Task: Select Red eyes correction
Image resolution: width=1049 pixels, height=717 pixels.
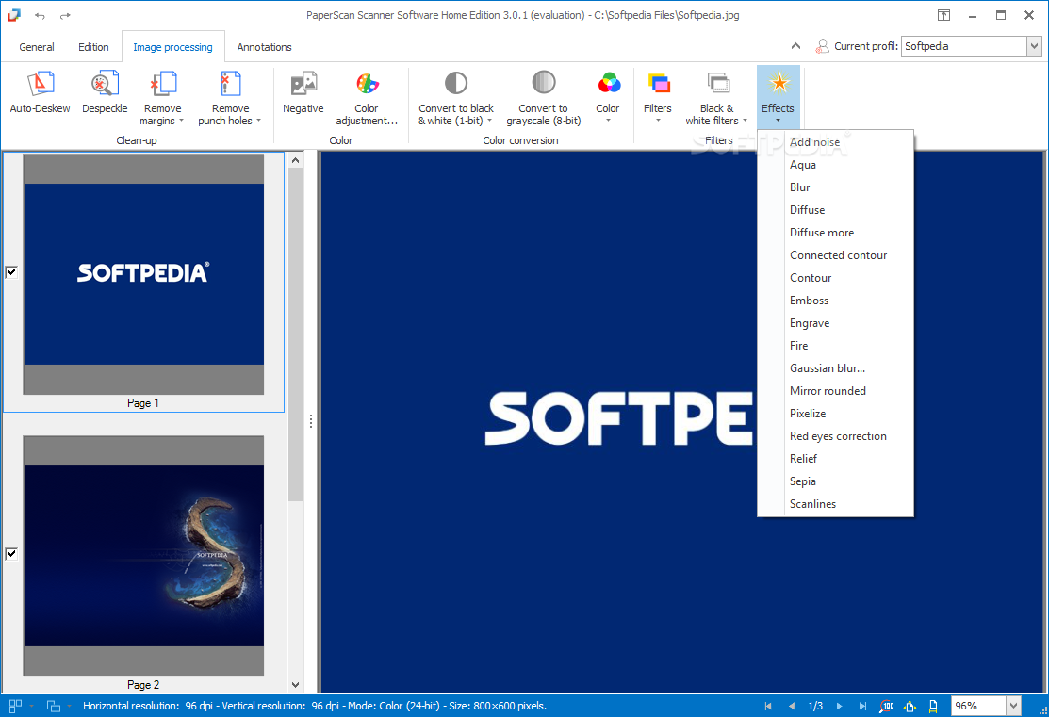Action: click(836, 436)
